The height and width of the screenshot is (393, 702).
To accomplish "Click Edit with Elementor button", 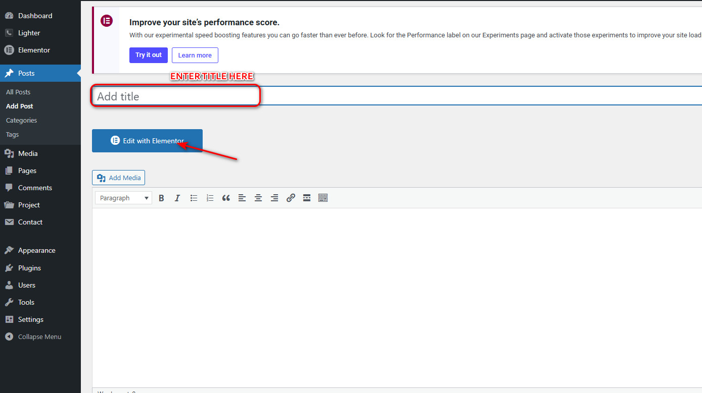I will click(147, 141).
